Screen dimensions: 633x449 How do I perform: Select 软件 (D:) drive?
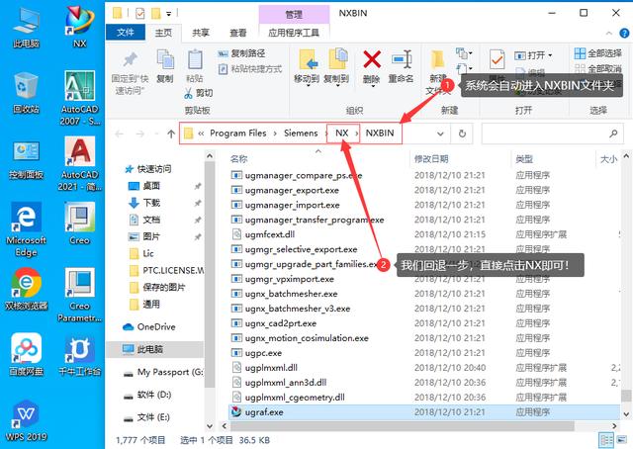tap(147, 395)
